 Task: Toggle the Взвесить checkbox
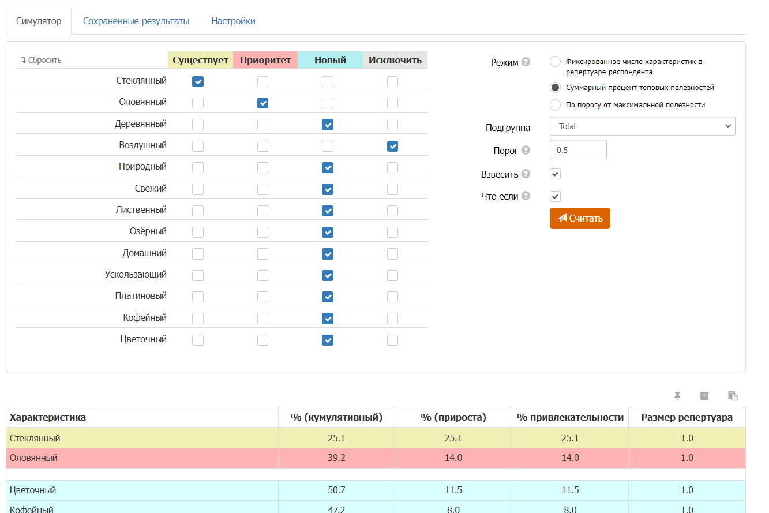click(555, 174)
